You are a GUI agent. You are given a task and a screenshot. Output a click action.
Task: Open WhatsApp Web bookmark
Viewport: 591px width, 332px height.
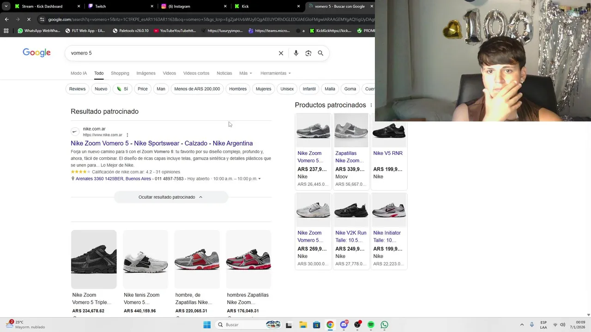click(39, 31)
